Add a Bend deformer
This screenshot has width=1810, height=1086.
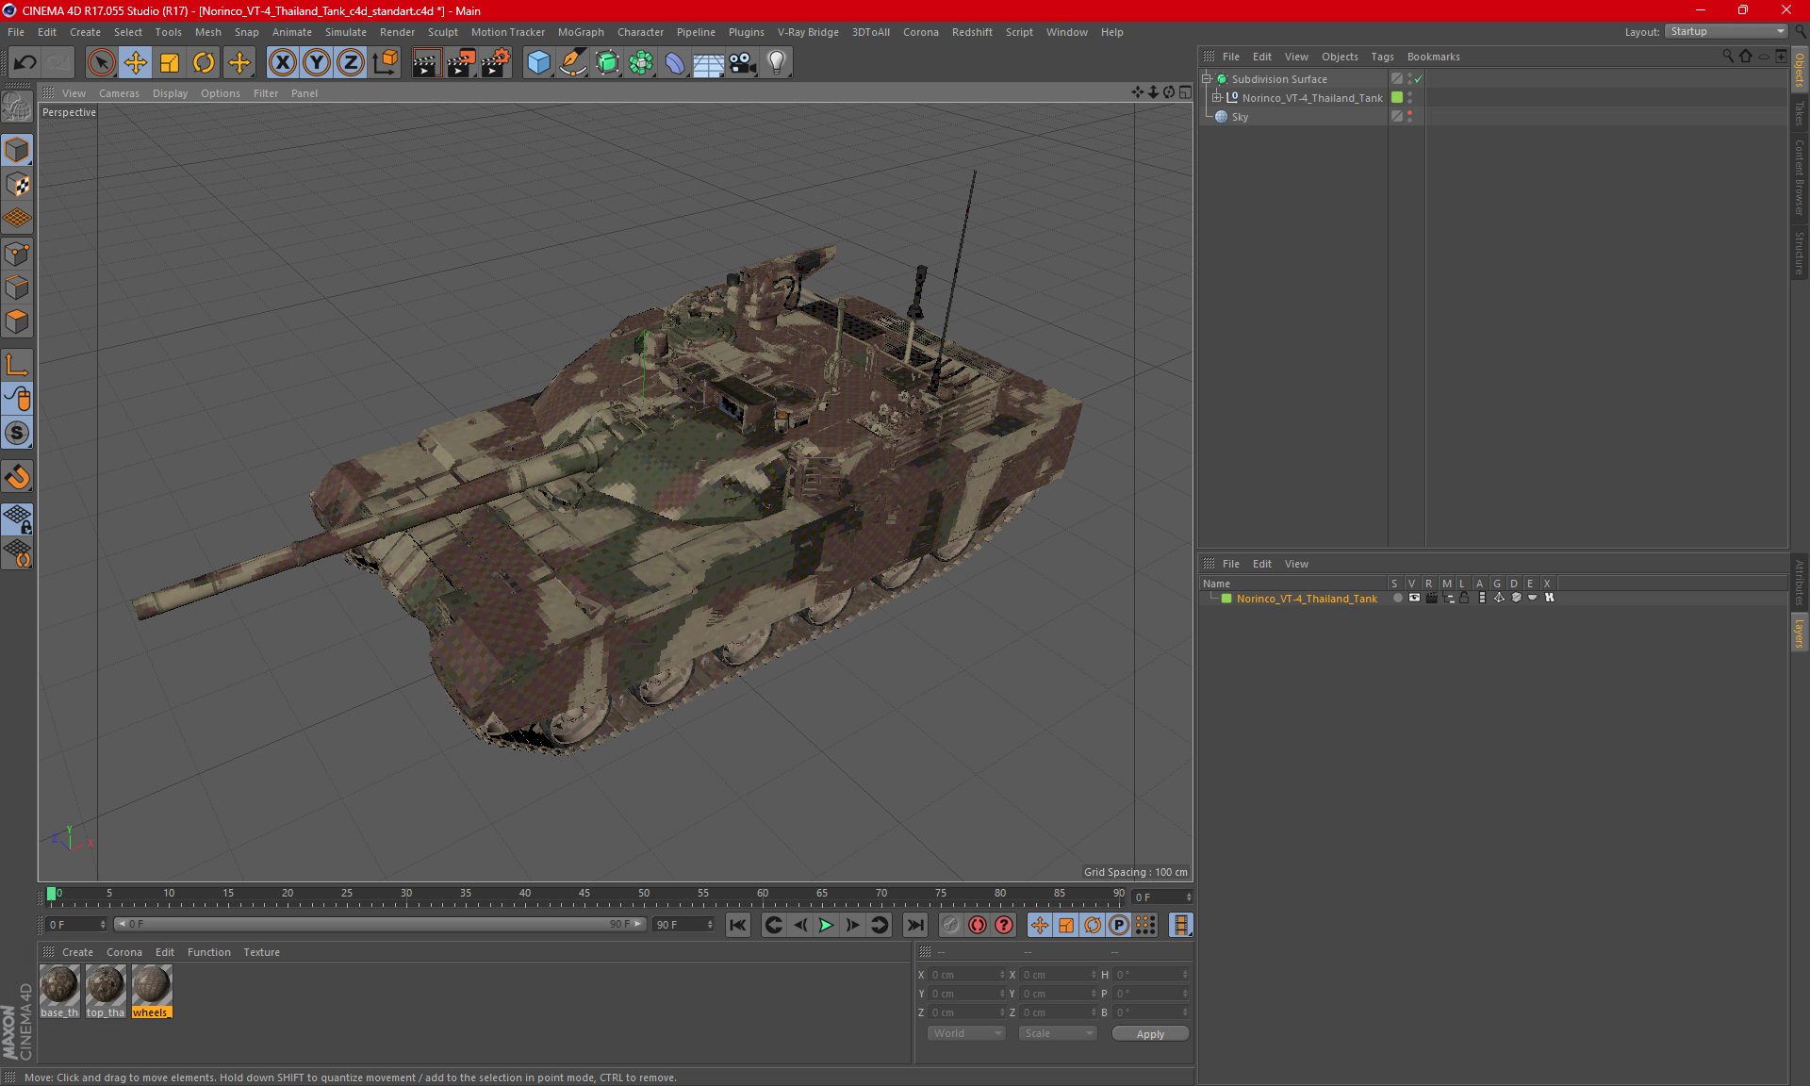coord(675,63)
